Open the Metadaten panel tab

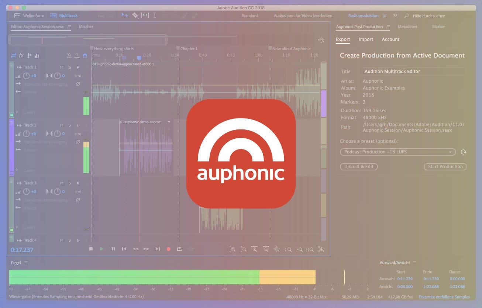coord(408,27)
